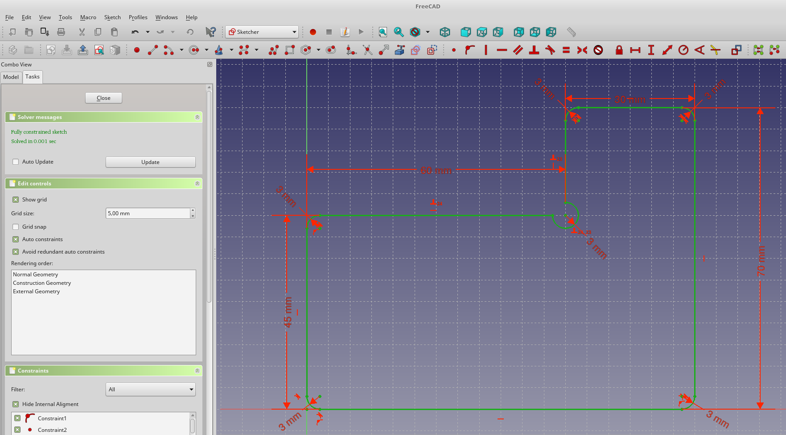This screenshot has width=786, height=435.
Task: Click the lock constraint padlock icon
Action: click(x=619, y=50)
